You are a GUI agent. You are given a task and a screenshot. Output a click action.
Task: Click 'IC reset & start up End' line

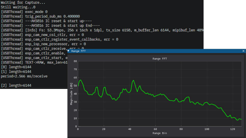tap(50, 25)
